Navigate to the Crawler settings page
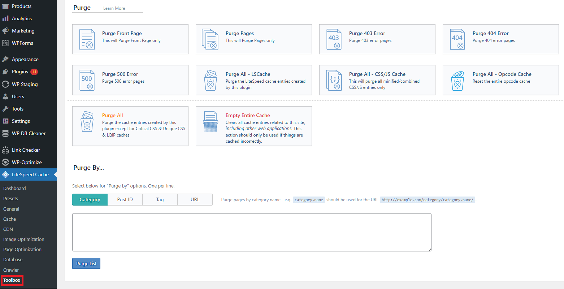This screenshot has height=289, width=564. point(11,269)
